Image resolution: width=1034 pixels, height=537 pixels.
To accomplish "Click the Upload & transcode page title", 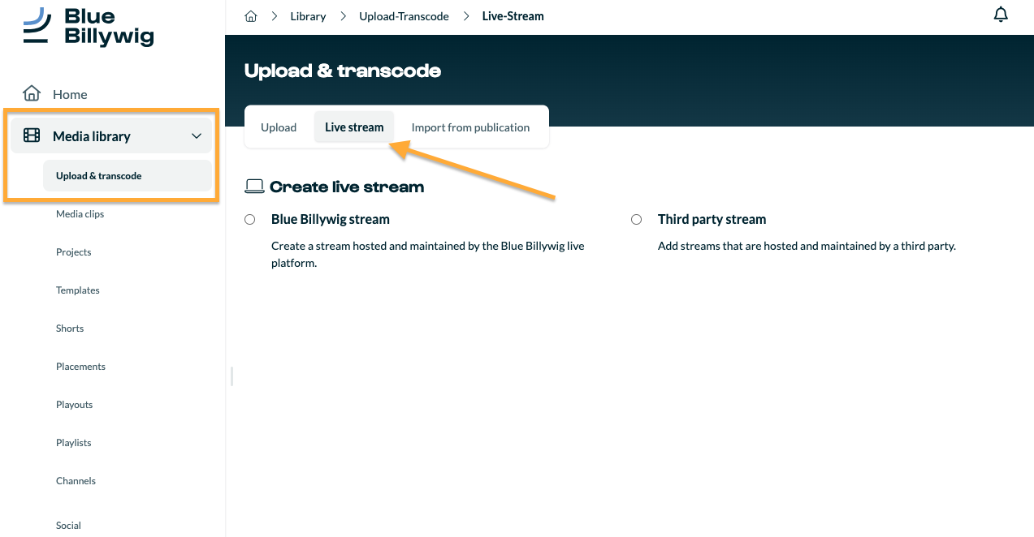I will pyautogui.click(x=343, y=71).
